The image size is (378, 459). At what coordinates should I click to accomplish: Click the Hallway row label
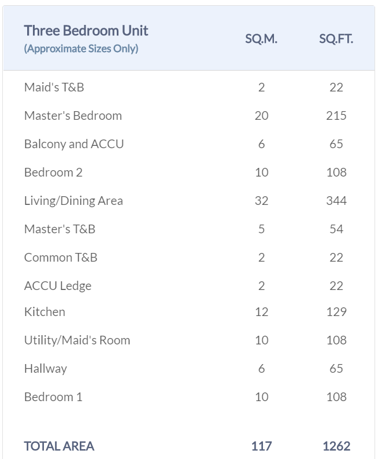[46, 369]
